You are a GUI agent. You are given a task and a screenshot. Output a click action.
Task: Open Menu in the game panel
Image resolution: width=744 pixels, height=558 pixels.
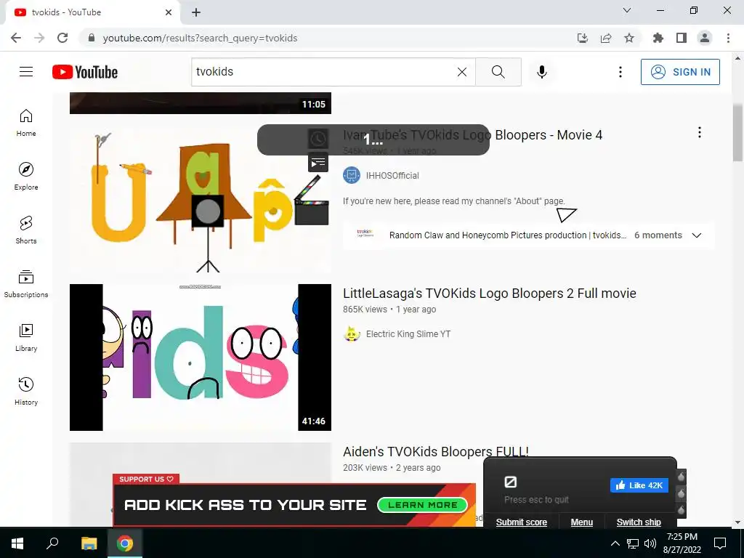tap(582, 522)
